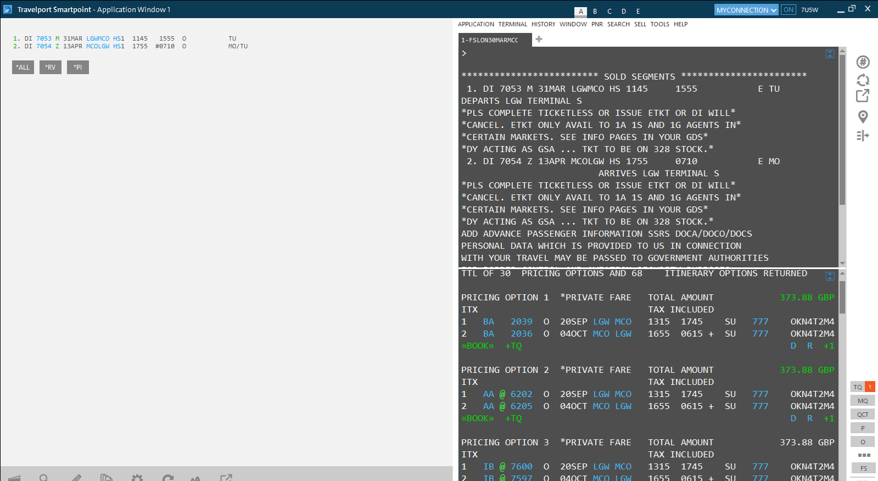Screen dimensions: 878x481
Task: Click LGWMCO route in left itinerary segment 1
Action: pos(98,38)
